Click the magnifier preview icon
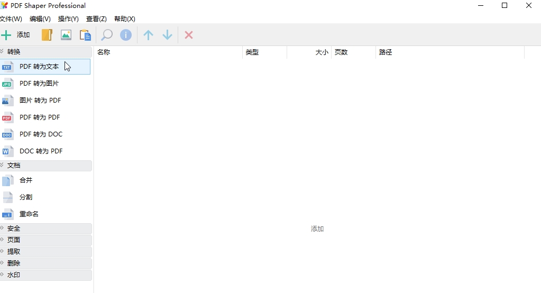 coord(107,35)
